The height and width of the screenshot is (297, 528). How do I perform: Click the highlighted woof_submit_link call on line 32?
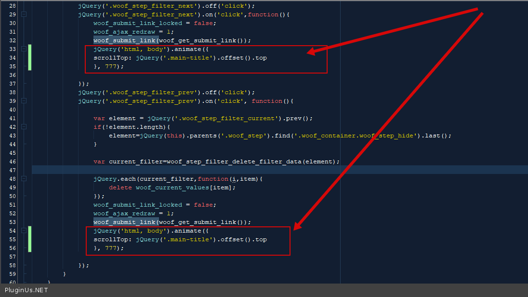[125, 40]
